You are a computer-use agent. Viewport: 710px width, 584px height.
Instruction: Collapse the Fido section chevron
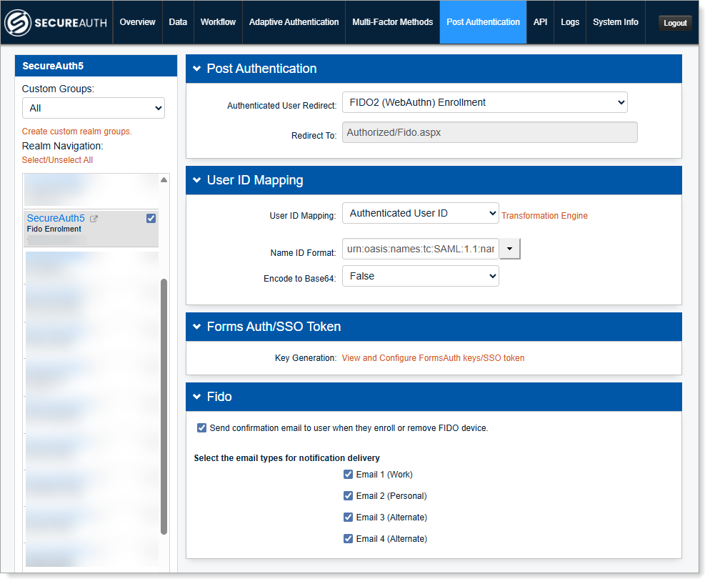196,397
